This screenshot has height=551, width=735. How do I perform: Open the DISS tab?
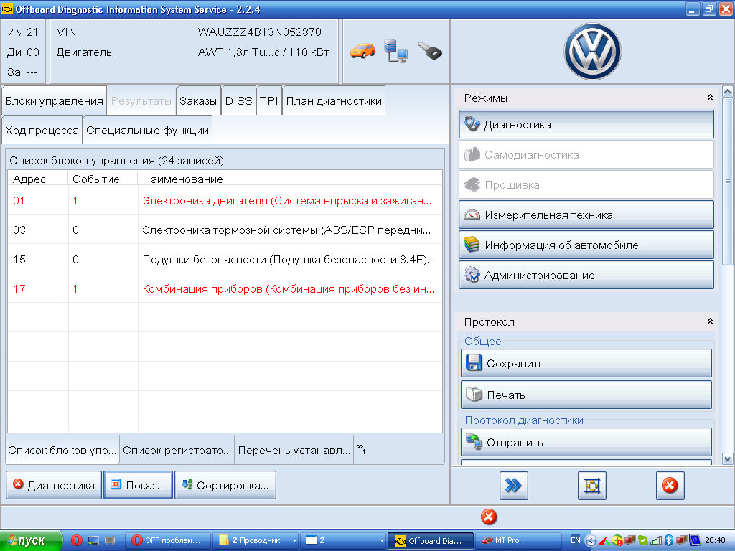point(238,100)
